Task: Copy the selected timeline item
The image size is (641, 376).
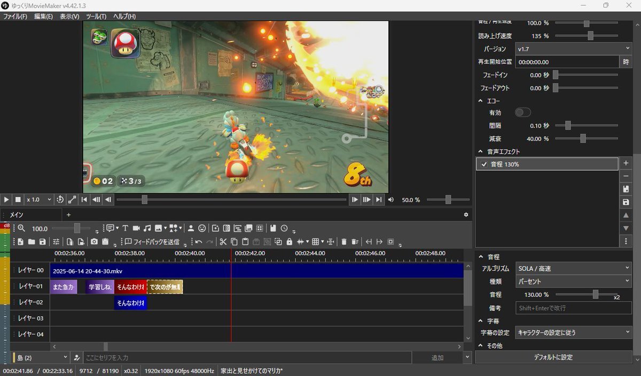Action: pyautogui.click(x=234, y=242)
